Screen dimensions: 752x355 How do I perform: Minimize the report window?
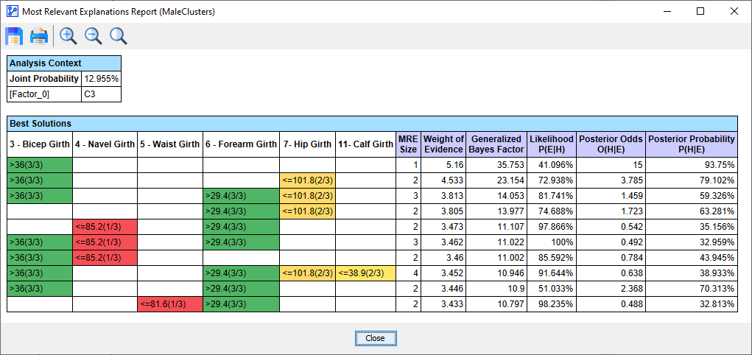[667, 12]
